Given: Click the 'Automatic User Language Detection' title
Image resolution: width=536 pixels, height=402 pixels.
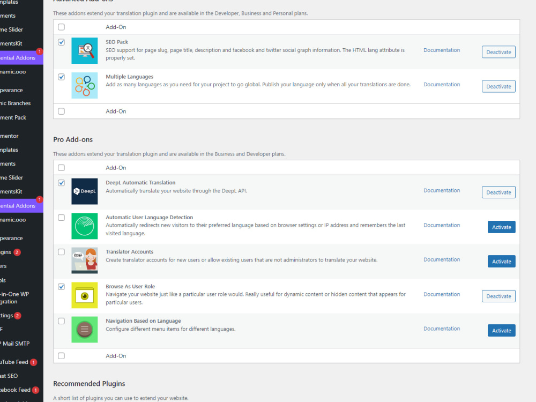Looking at the screenshot, I should click(x=149, y=218).
